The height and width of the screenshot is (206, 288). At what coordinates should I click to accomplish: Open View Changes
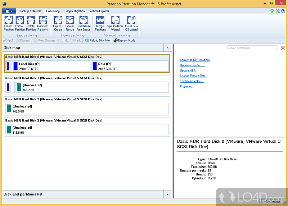(44, 40)
